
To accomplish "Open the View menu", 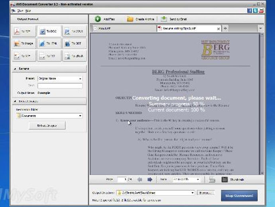I will point(20,11).
